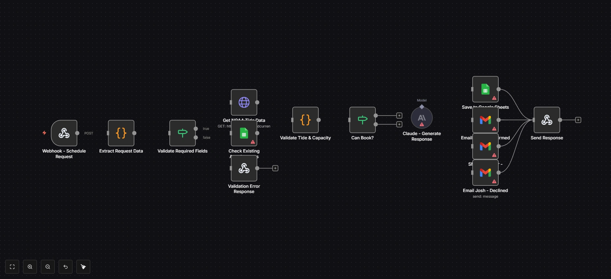Click the warning triangle on Check Existing node

click(253, 142)
